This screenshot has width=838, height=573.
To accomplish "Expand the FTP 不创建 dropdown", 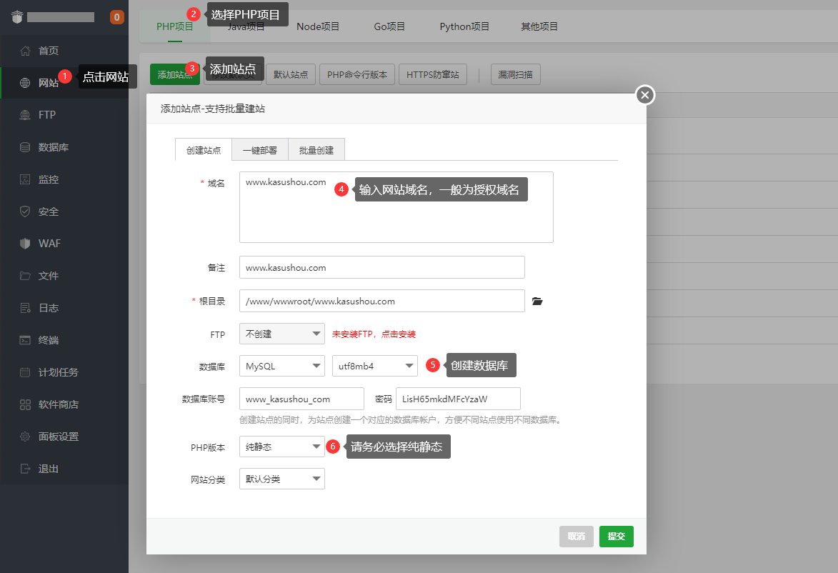I will (281, 334).
